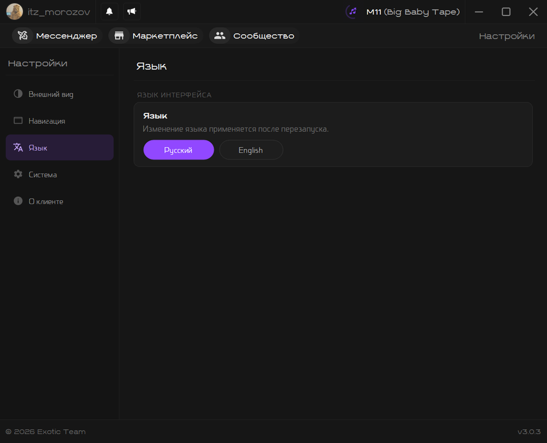Switch interface language to English

coord(251,150)
